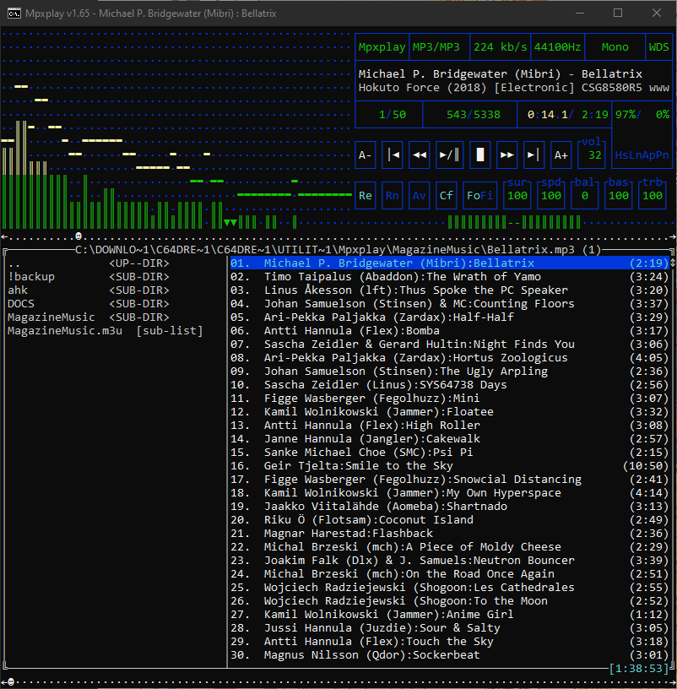Select track 07 Night Finds You
The image size is (677, 689).
[449, 344]
